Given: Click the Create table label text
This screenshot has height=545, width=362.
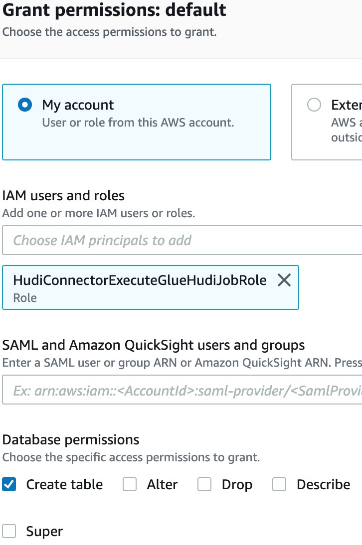Looking at the screenshot, I should coord(64,484).
